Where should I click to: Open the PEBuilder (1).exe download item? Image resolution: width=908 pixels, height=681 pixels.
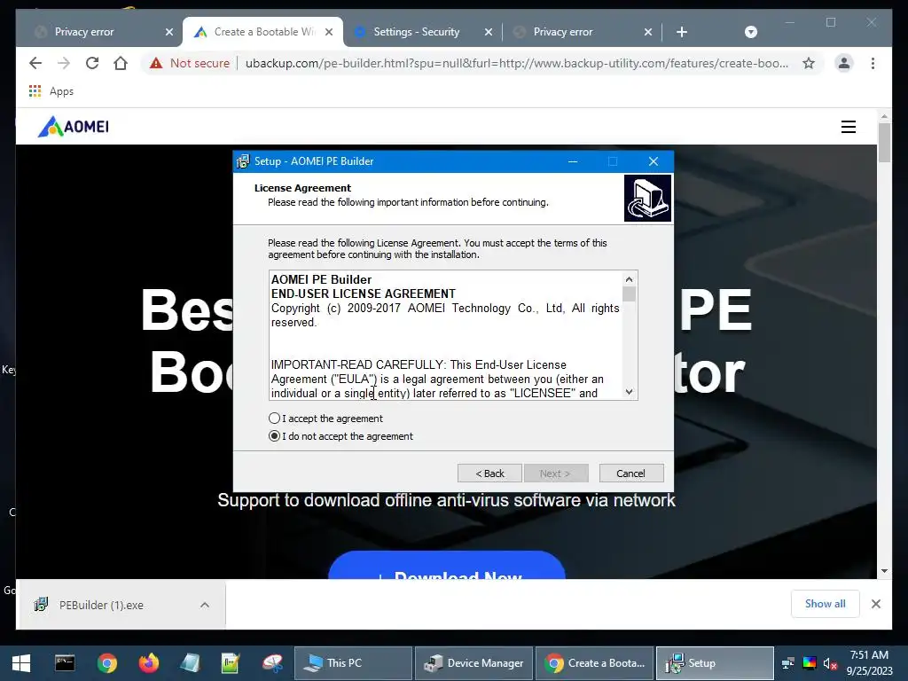pos(101,605)
